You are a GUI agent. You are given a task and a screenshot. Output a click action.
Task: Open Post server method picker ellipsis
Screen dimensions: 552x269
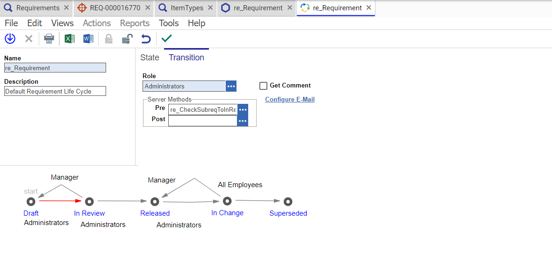pos(243,121)
